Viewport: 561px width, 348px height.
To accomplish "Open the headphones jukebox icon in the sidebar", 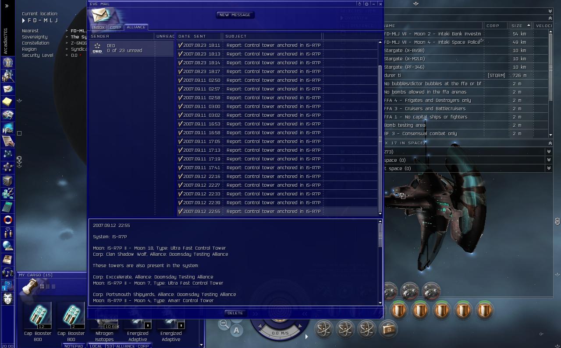I will point(7,272).
